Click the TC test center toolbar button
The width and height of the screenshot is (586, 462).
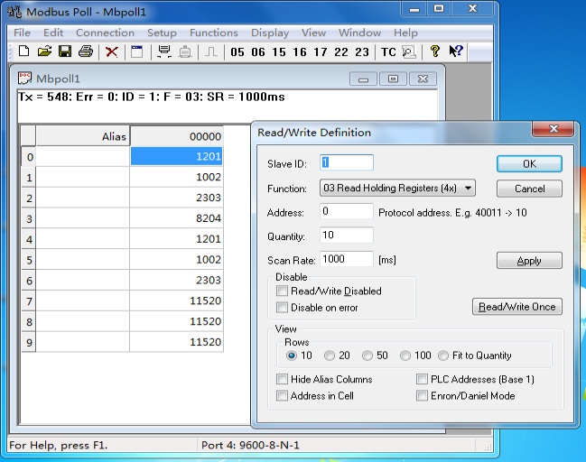point(388,52)
